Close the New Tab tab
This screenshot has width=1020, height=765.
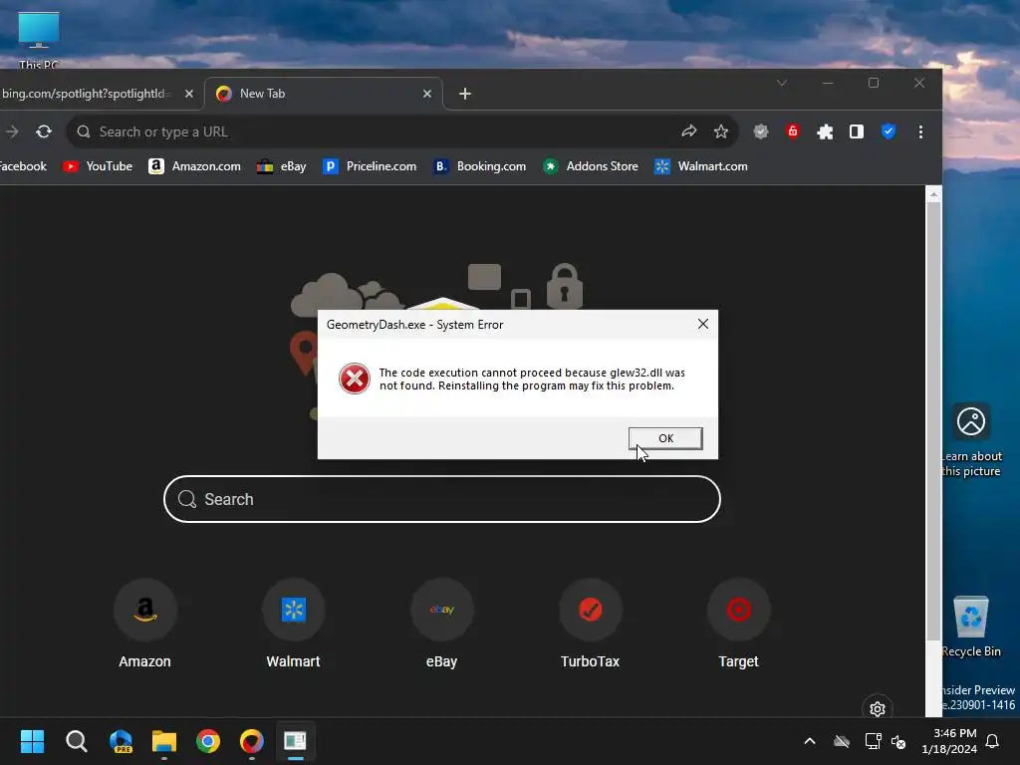click(426, 94)
